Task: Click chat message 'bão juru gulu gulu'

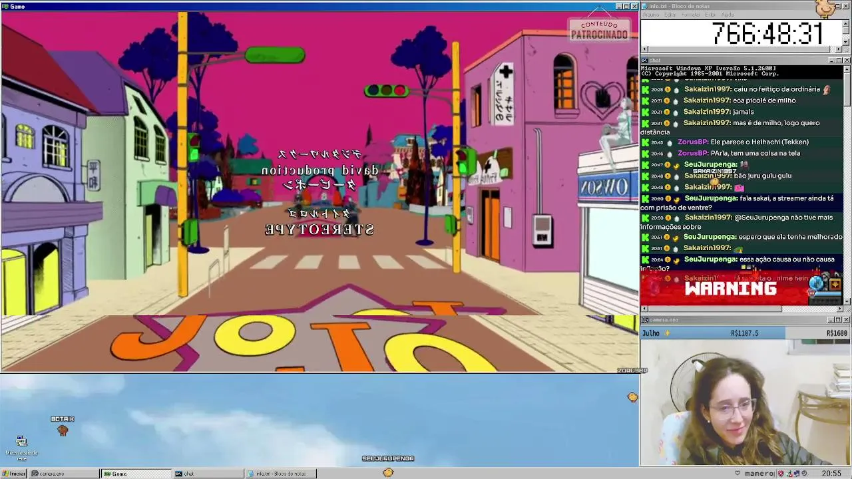Action: coord(763,176)
